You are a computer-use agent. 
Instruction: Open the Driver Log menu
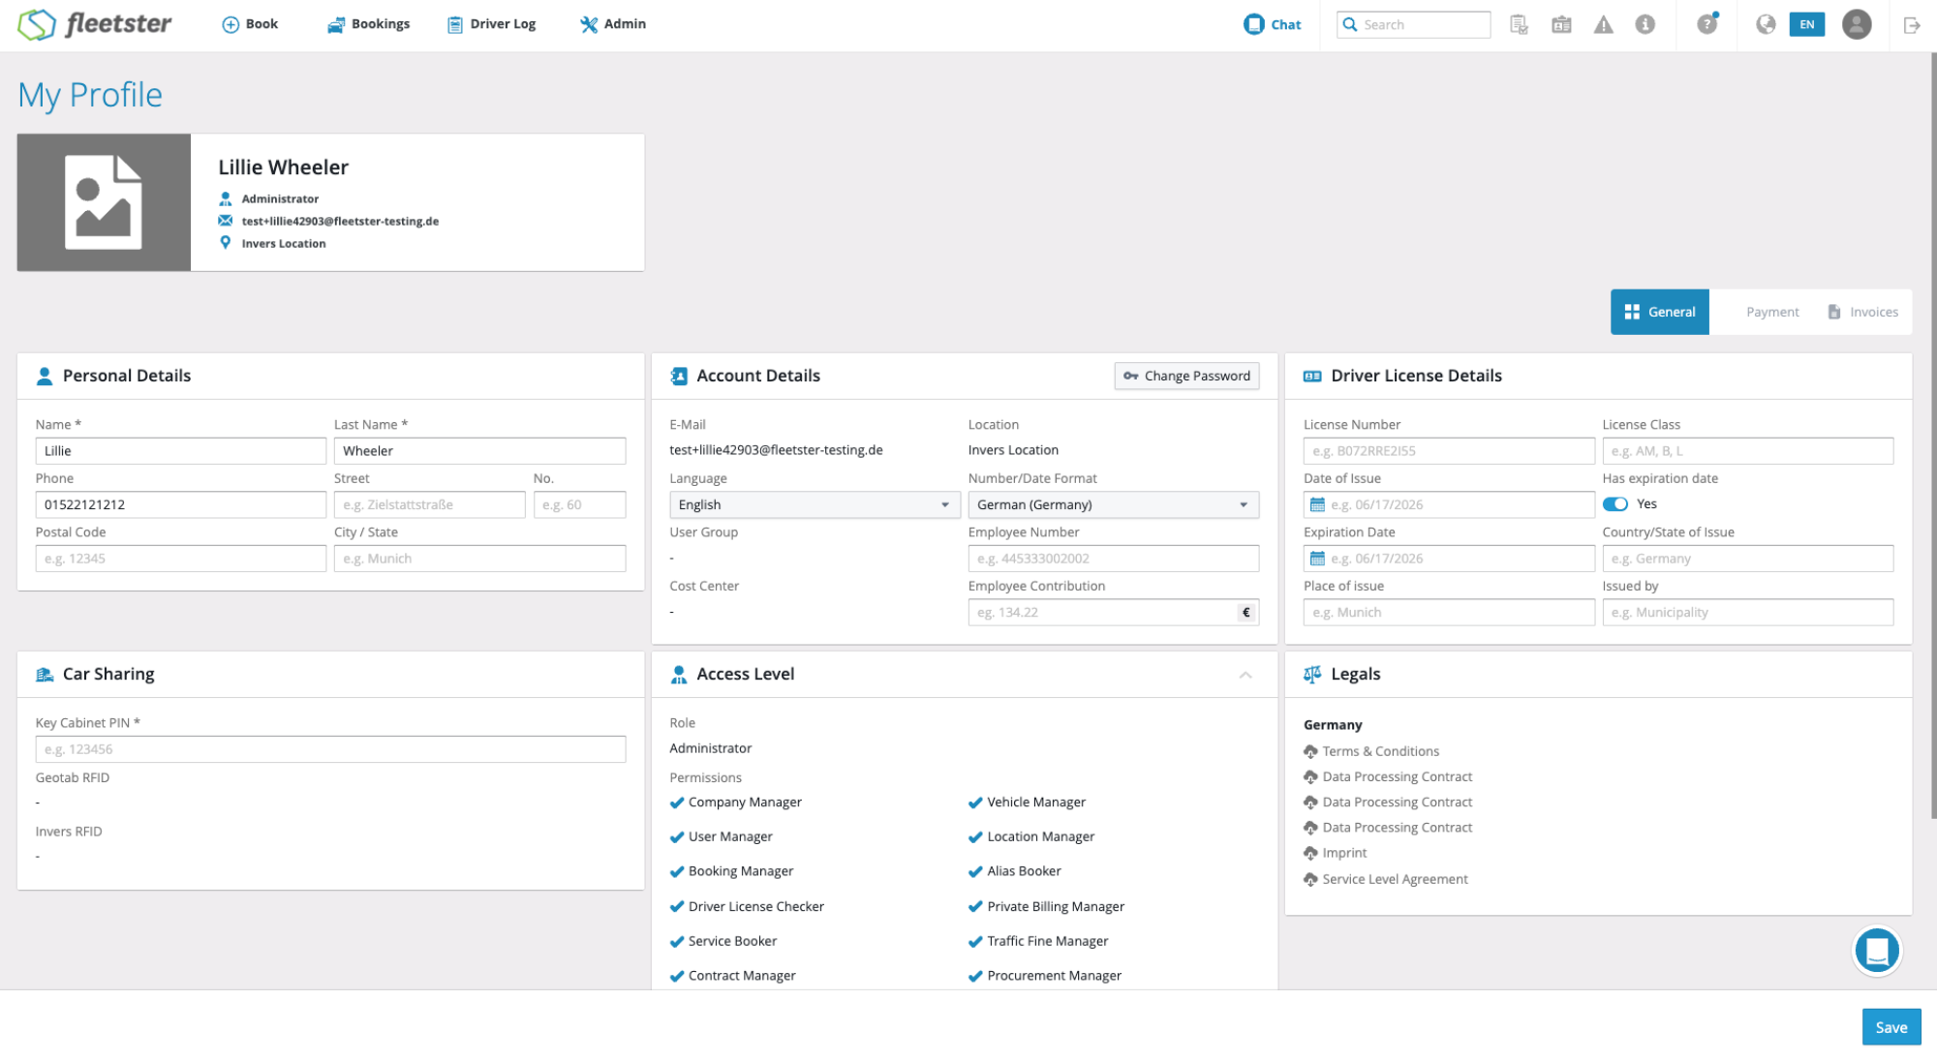[x=491, y=24]
